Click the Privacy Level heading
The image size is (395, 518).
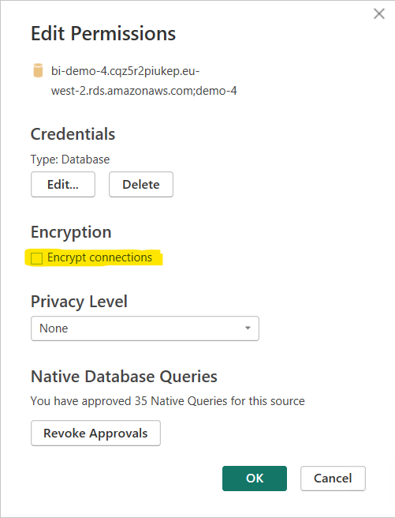79,302
